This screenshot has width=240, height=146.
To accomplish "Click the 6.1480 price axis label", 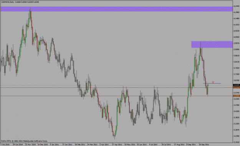I will (x=236, y=18).
